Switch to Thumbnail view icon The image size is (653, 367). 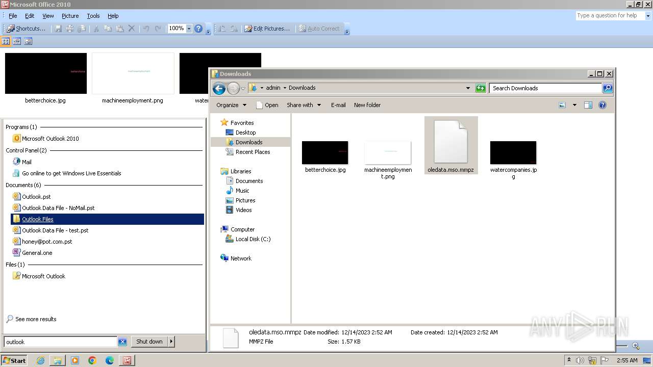[6, 41]
